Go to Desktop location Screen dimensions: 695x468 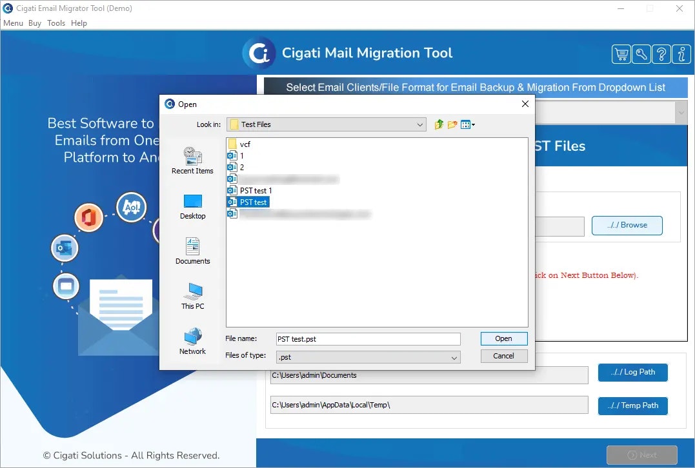point(192,207)
